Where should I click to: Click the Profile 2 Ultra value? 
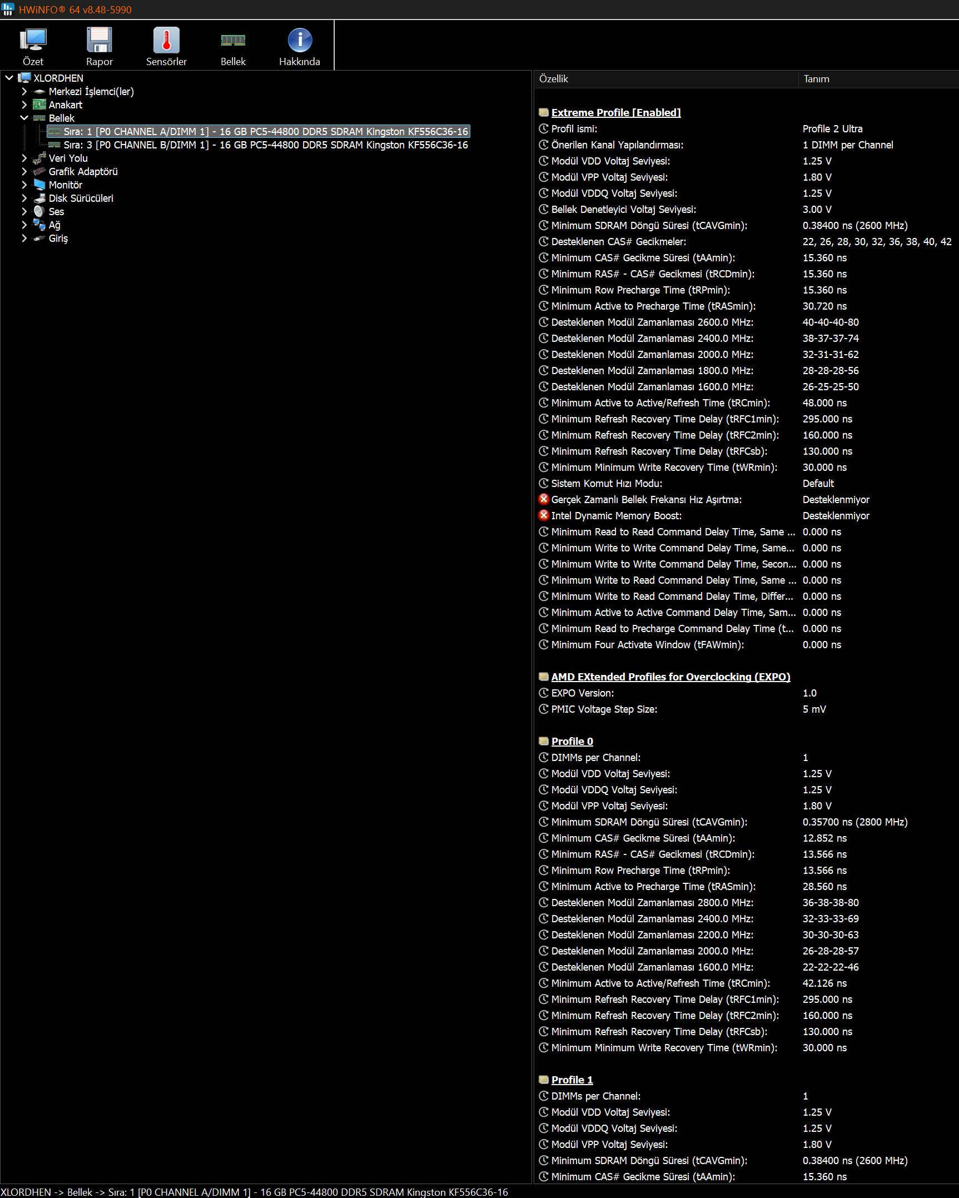coord(832,129)
